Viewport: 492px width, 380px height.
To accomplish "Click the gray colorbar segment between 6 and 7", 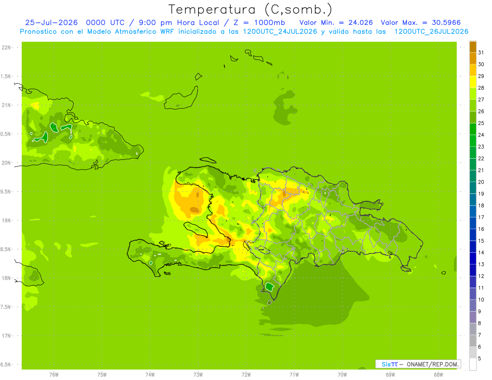I will pyautogui.click(x=473, y=341).
